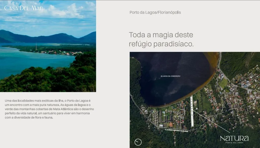Click the Natura Porto da Lagoa logo
260x148 pixels.
pyautogui.click(x=234, y=139)
